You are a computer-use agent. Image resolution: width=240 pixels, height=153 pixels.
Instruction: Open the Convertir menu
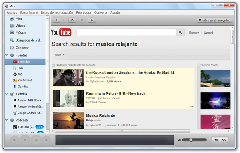[101, 12]
